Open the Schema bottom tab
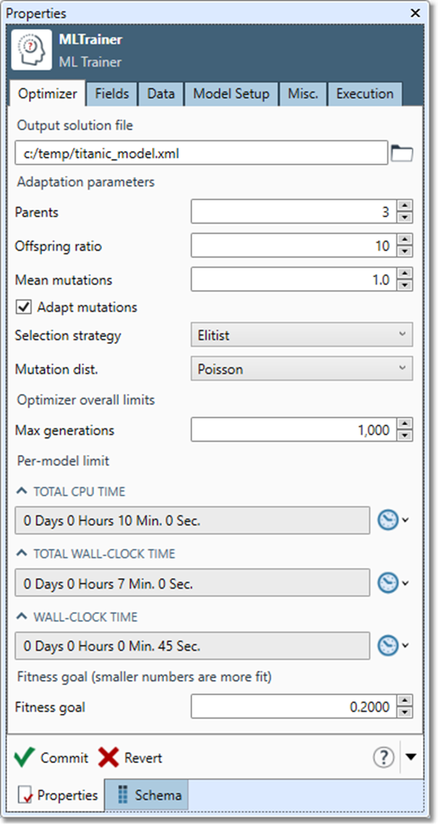438x826 pixels. tap(149, 795)
